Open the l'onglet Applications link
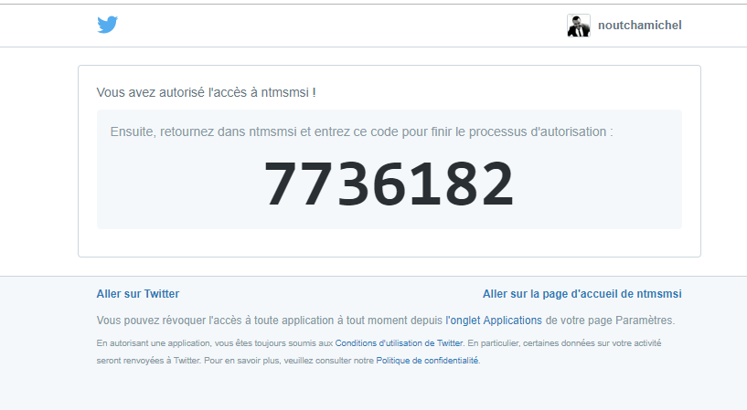Viewport: 747px width, 410px height. coord(494,321)
